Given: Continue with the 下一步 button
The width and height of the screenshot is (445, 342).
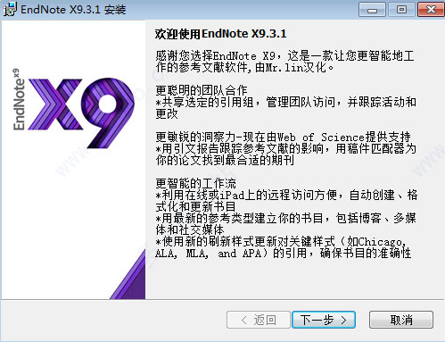Looking at the screenshot, I should point(324,320).
